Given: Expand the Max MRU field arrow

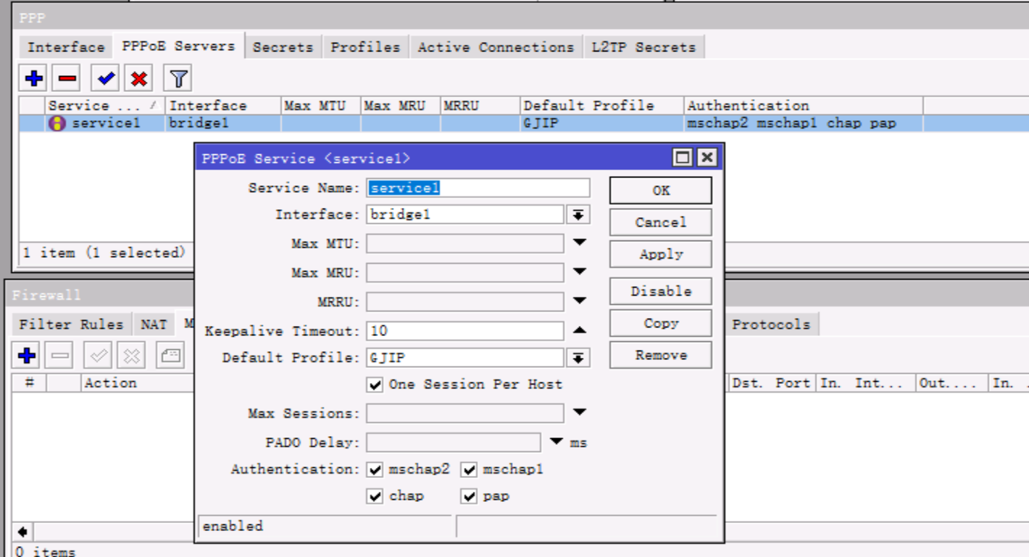Looking at the screenshot, I should tap(580, 272).
